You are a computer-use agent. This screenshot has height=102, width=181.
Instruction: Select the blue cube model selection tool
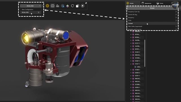pos(63,6)
